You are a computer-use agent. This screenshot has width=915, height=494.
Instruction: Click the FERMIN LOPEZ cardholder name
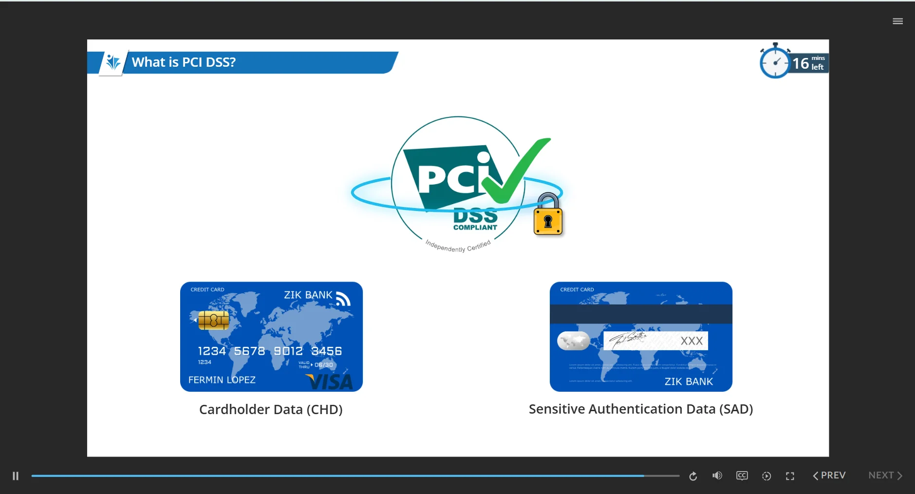[x=222, y=380]
